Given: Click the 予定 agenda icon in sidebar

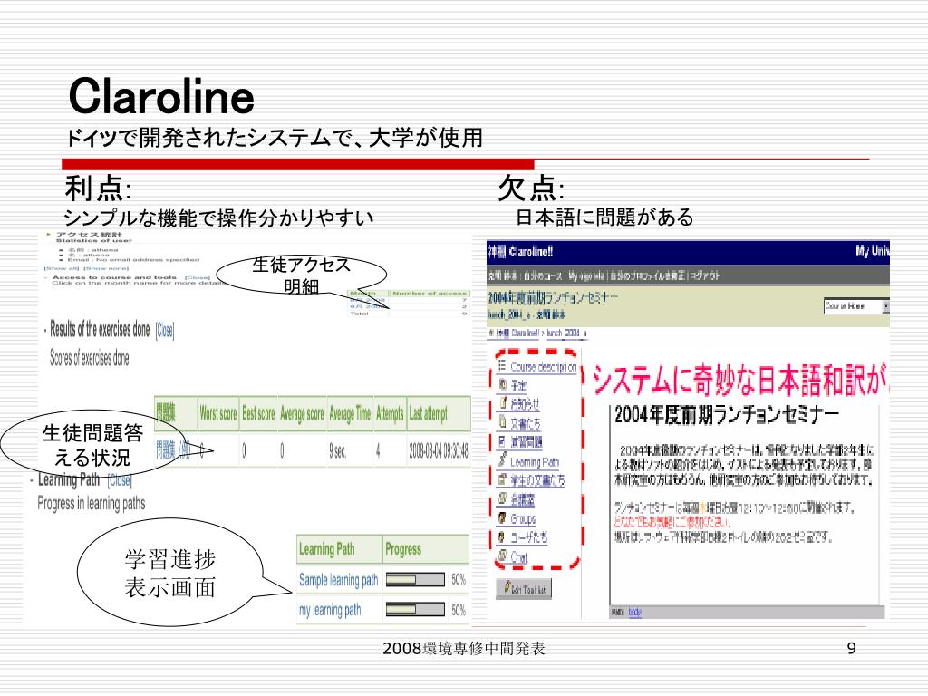Looking at the screenshot, I should (503, 385).
